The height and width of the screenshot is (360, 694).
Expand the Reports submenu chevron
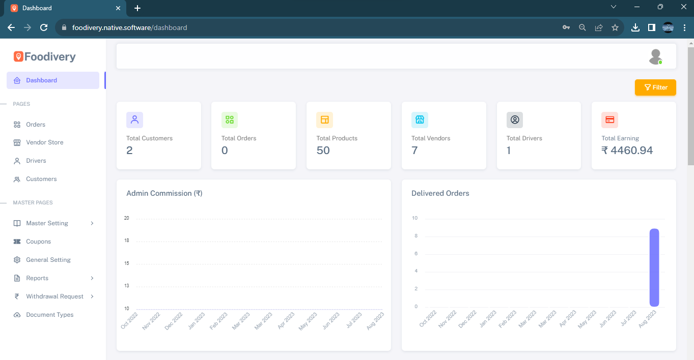click(x=92, y=278)
